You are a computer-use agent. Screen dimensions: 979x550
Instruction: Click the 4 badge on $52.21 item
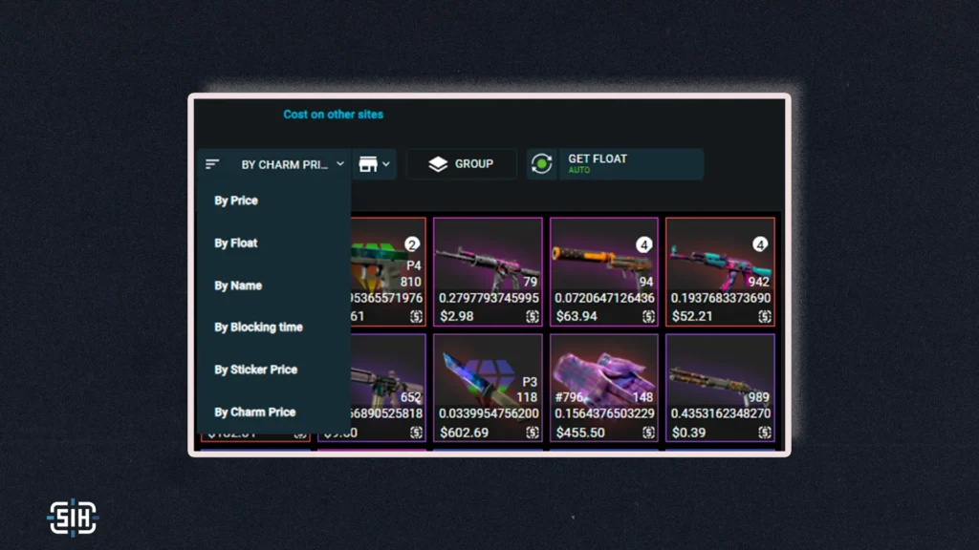[760, 244]
